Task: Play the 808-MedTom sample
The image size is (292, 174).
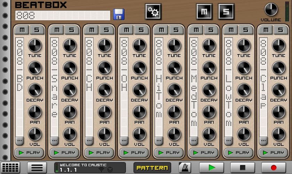Action: click(203, 153)
